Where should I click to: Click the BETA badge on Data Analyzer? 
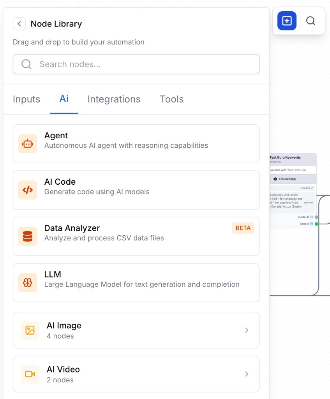[243, 228]
